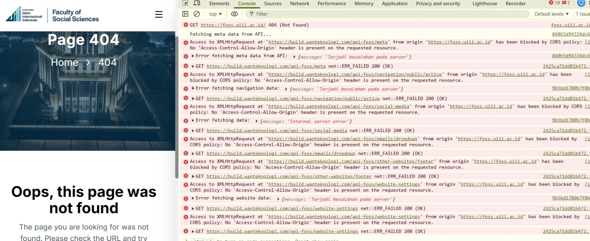This screenshot has width=590, height=241.
Task: Open the Default levels dropdown
Action: [551, 14]
